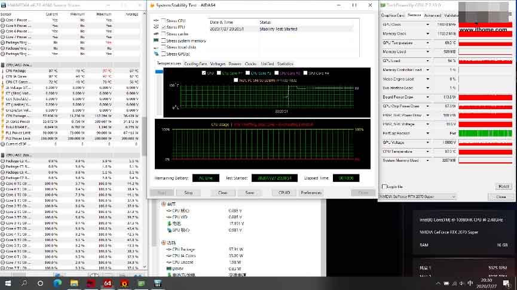Click the IME language indicator in tray
This screenshot has height=290, width=517.
[x=470, y=283]
